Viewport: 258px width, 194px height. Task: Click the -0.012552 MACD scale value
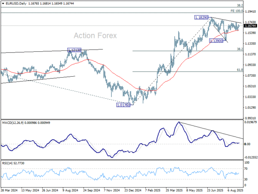click(x=251, y=157)
